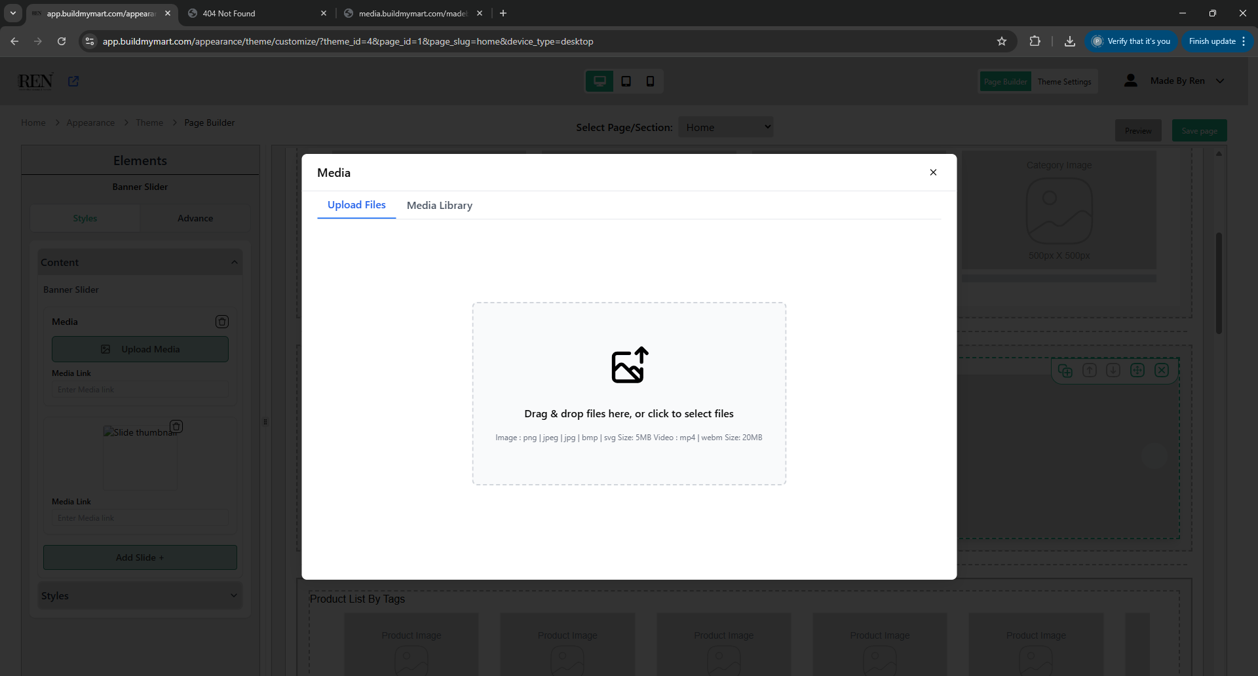
Task: Select the Upload Files tab
Action: point(356,205)
